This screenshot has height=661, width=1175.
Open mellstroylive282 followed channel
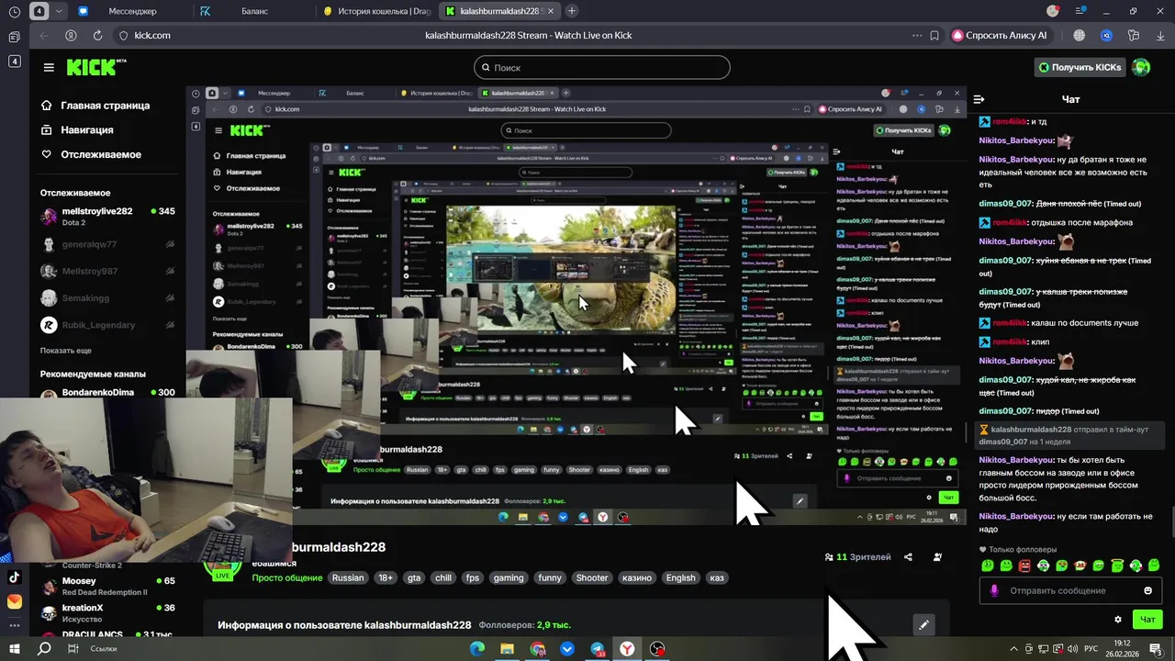[x=107, y=217]
